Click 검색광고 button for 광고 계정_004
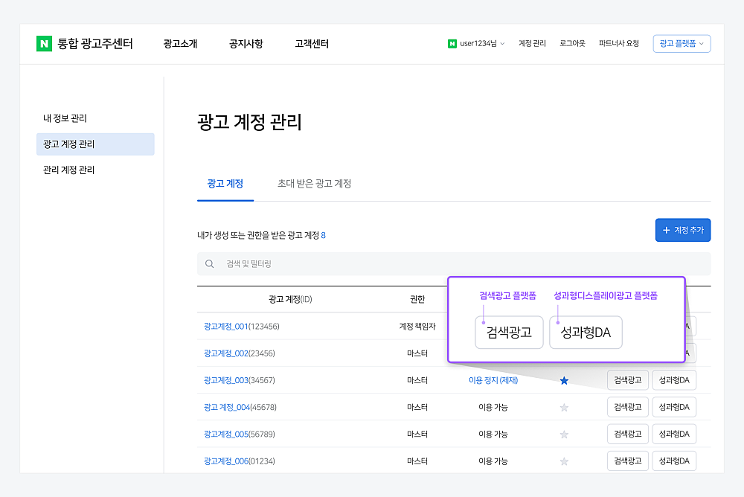Image resolution: width=744 pixels, height=497 pixels. (628, 407)
